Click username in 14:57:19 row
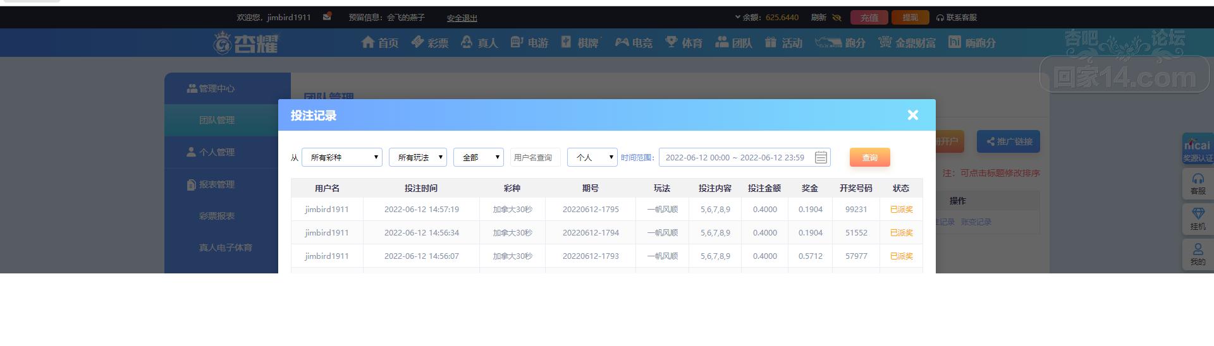 [327, 209]
